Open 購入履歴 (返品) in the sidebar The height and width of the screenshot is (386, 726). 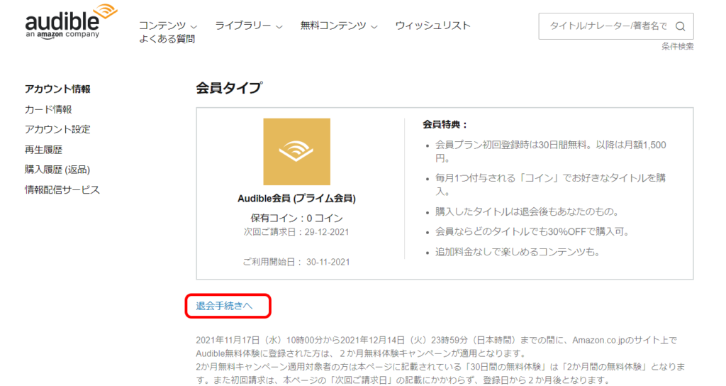click(57, 170)
